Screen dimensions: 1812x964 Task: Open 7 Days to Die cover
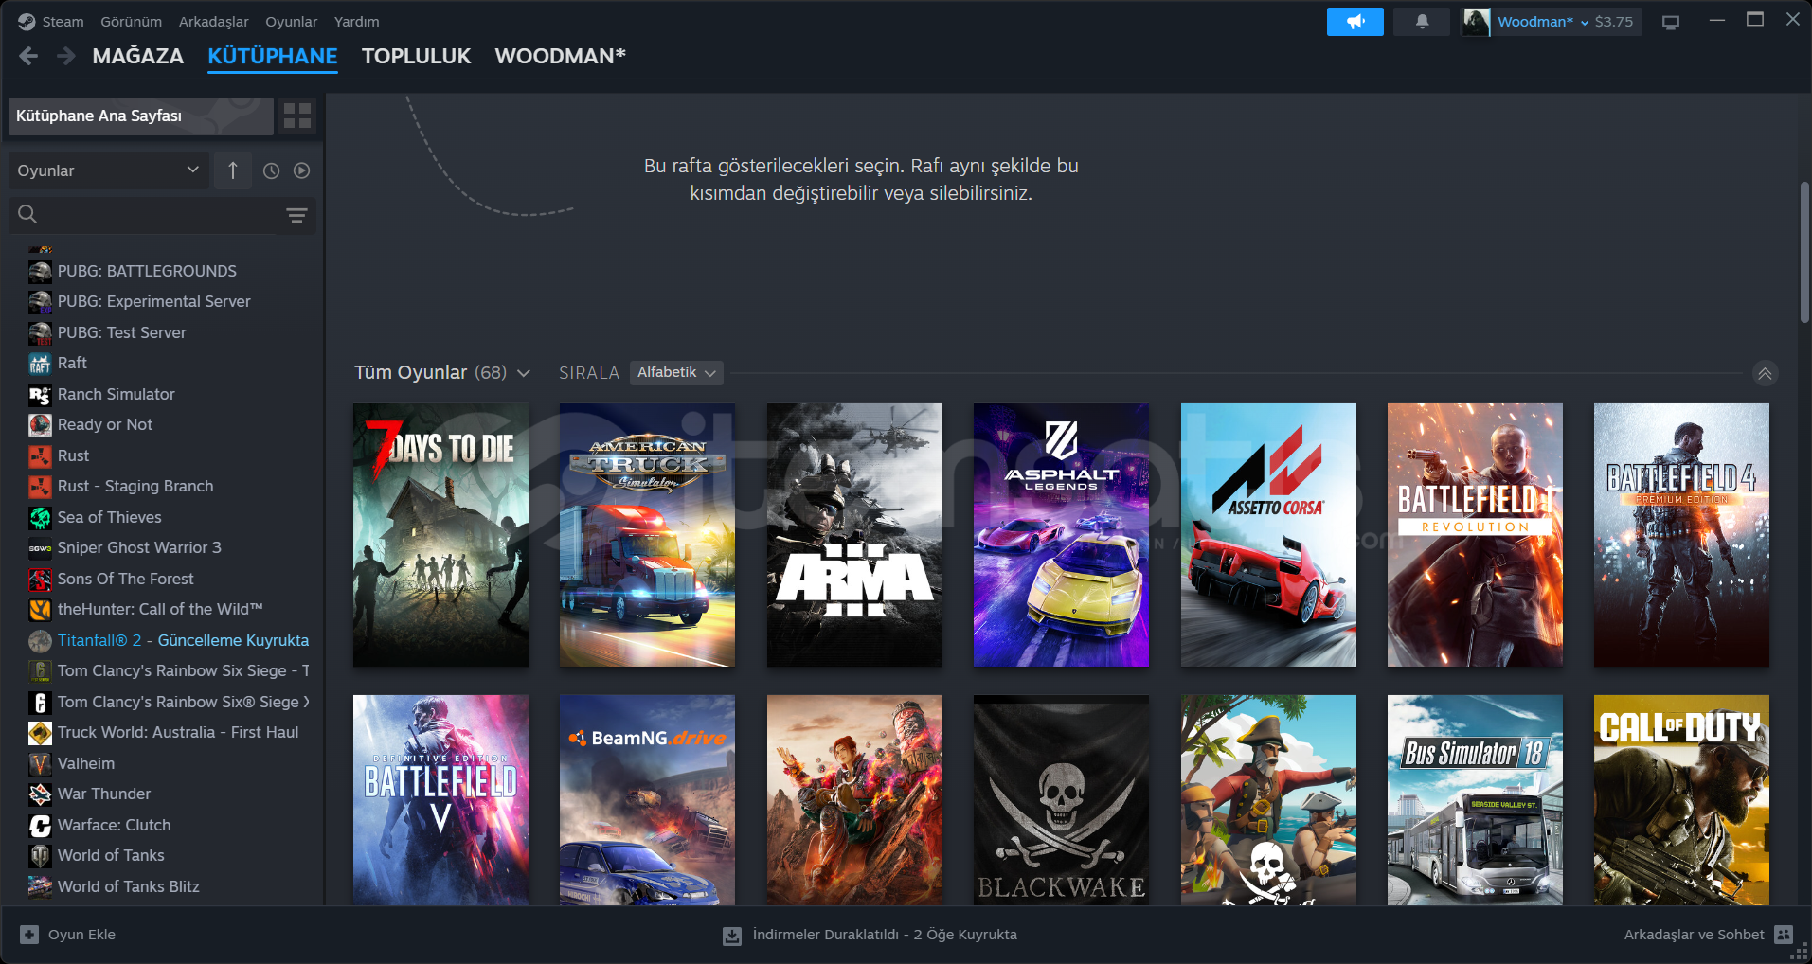pos(440,535)
